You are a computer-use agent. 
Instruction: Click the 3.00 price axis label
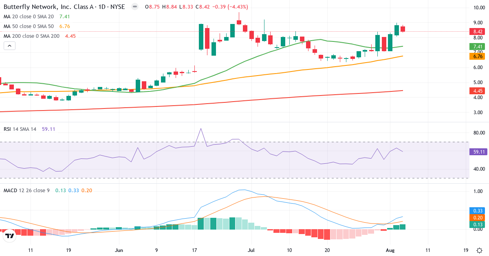pos(479,113)
